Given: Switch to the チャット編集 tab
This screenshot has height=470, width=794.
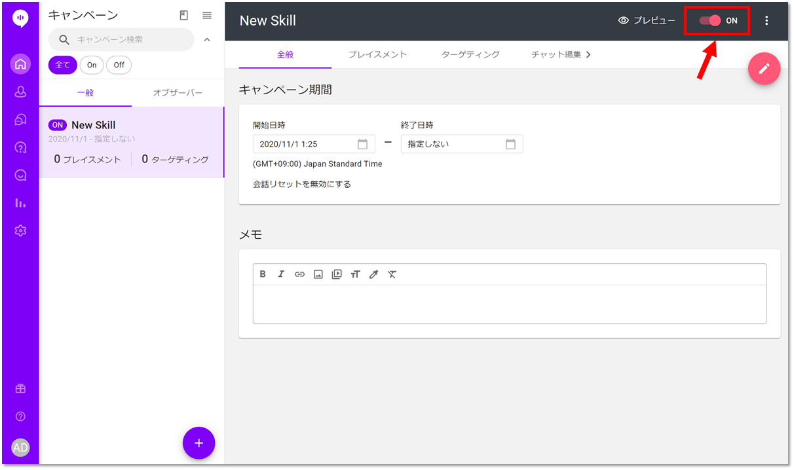Looking at the screenshot, I should pos(556,55).
